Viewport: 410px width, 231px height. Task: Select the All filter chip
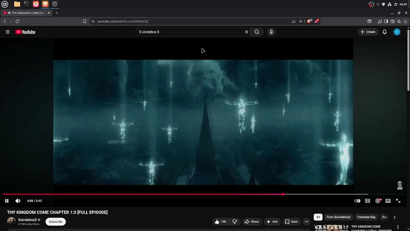click(318, 217)
